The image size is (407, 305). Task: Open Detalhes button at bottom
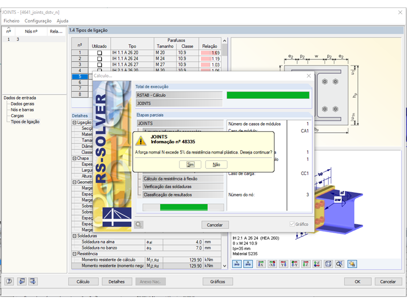(117, 281)
